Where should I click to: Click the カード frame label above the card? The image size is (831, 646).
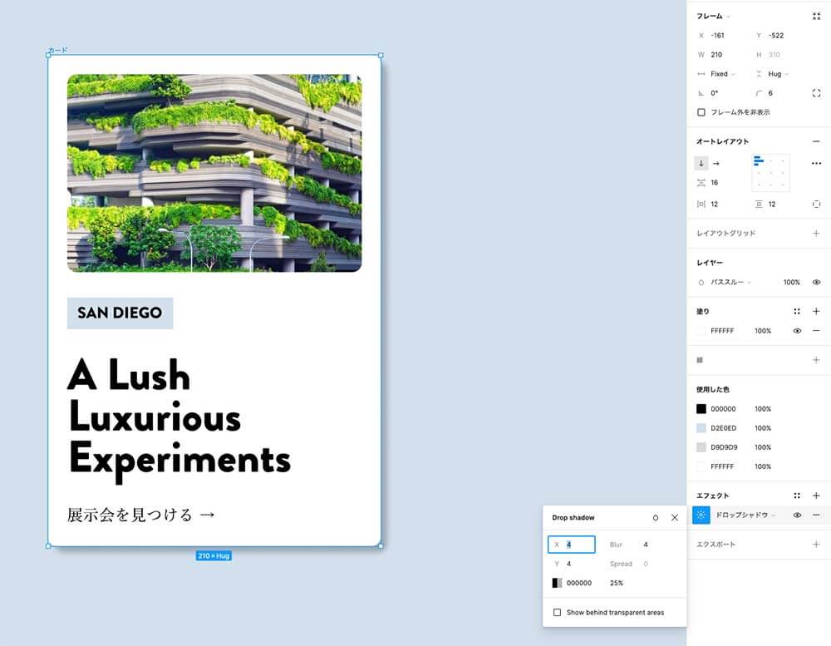coord(58,51)
